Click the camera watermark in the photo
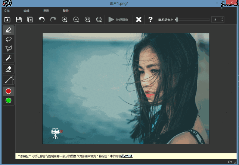239x165 pixels. tap(57, 134)
